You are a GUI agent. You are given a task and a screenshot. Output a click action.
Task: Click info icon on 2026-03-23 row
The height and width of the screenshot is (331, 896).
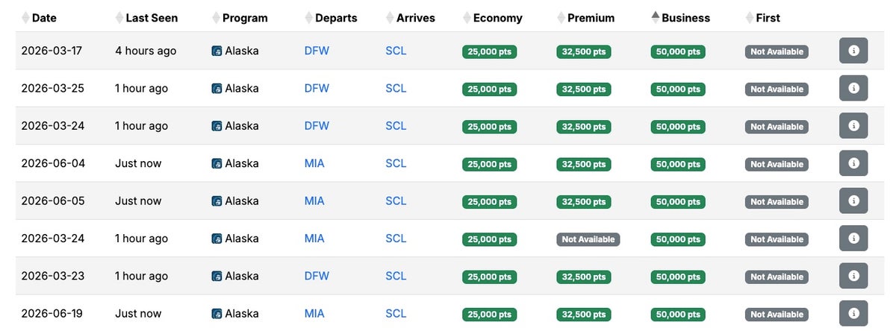point(853,276)
